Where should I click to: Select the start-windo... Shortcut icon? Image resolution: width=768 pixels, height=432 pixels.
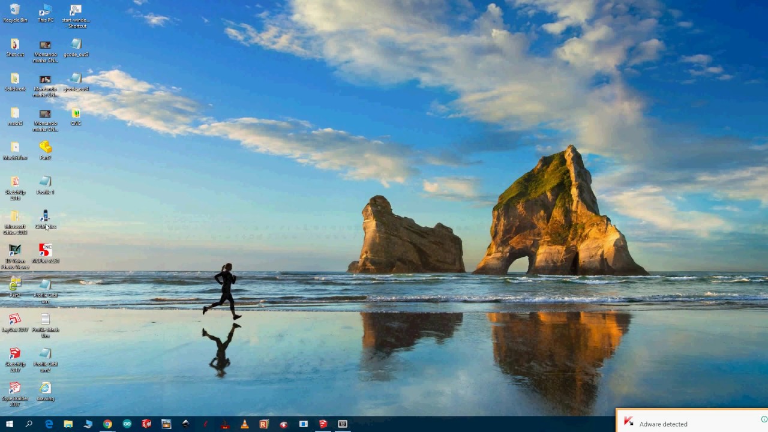(76, 16)
